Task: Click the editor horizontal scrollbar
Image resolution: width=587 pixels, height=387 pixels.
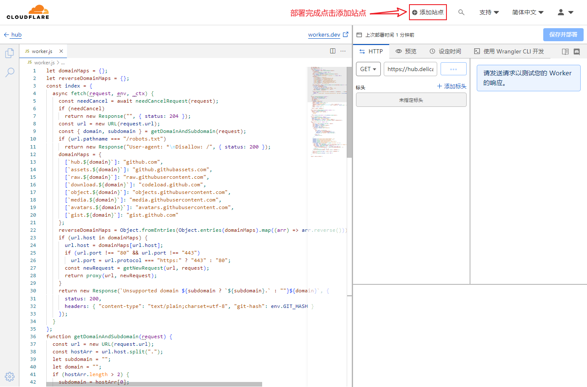Action: pos(154,384)
